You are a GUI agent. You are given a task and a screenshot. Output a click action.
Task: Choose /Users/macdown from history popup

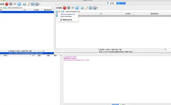66,16
